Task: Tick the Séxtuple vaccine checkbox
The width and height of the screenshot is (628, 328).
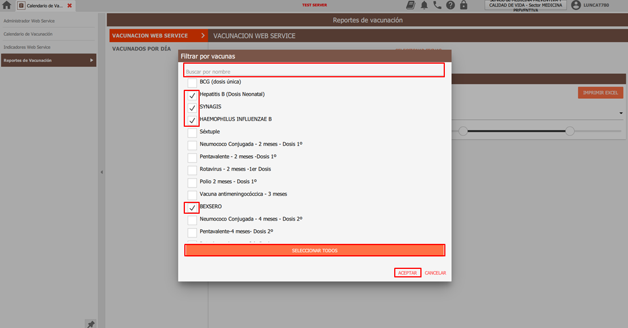Action: [x=192, y=132]
